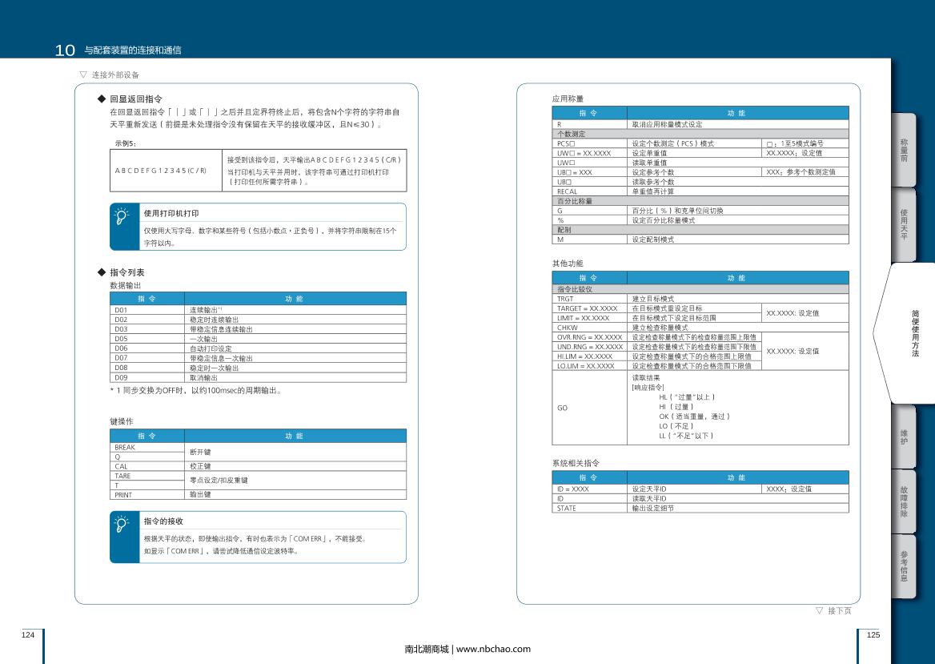The image size is (935, 664).
Task: Jump to the 参考信息 side tab
Action: click(904, 566)
